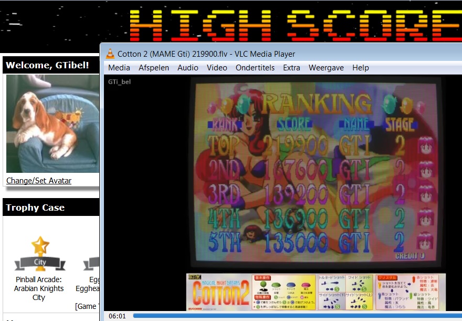Viewport: 462px width, 321px height.
Task: Click the VLC seek progress bar
Action: (x=297, y=316)
